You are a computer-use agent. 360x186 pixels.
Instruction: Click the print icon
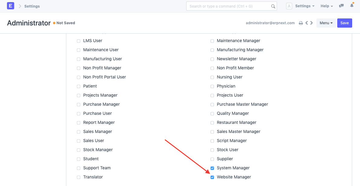pos(301,23)
